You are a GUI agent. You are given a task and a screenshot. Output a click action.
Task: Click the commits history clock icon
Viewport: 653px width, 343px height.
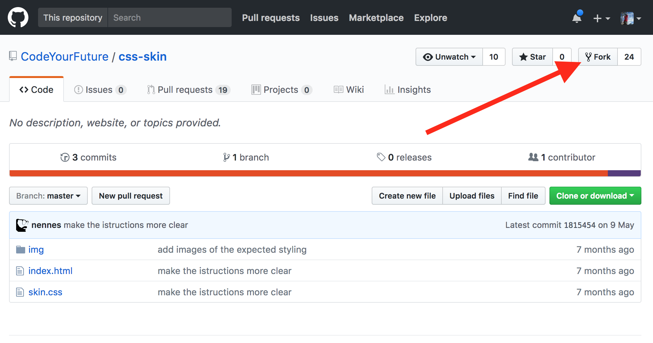coord(65,157)
